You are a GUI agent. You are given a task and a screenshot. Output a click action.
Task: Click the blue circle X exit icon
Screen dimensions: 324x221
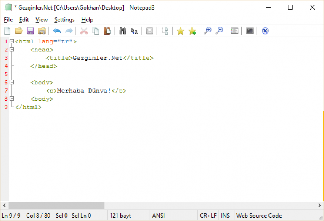coord(265,31)
